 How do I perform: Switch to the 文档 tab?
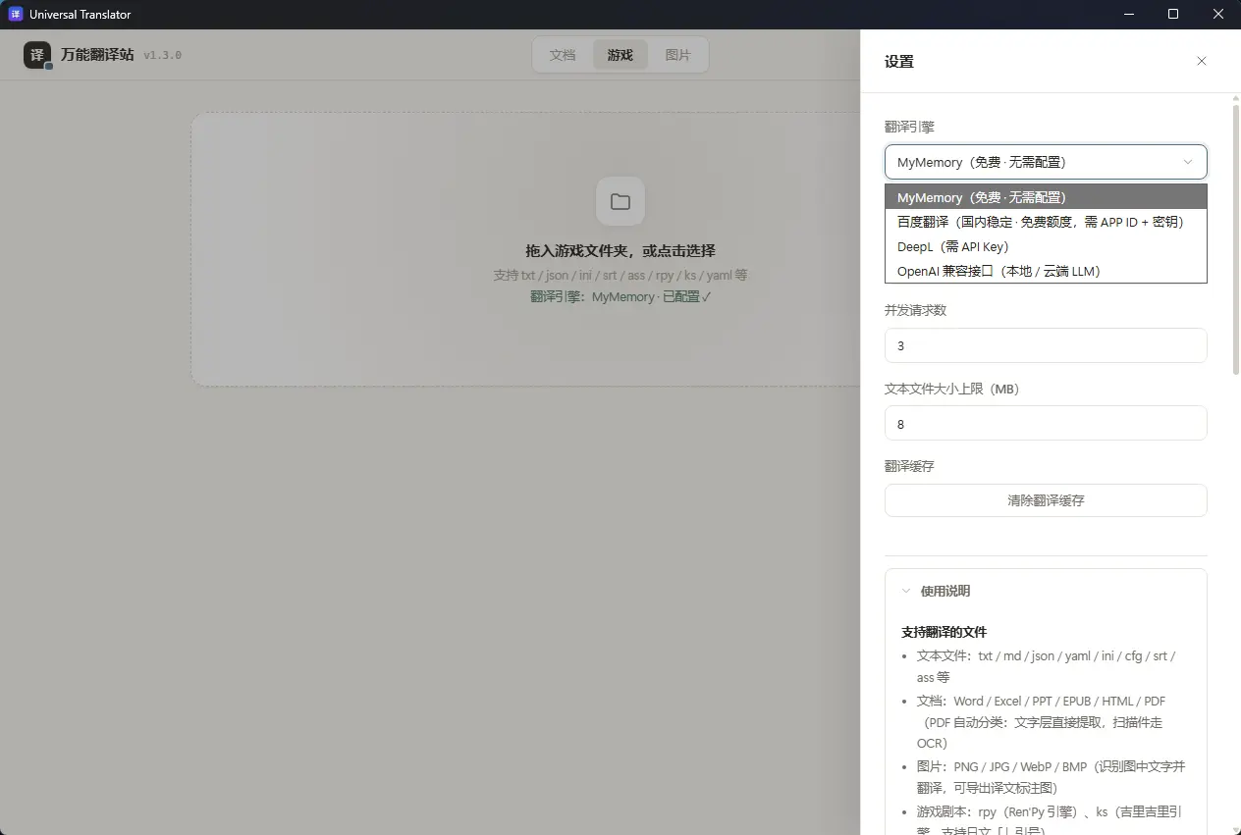point(563,55)
